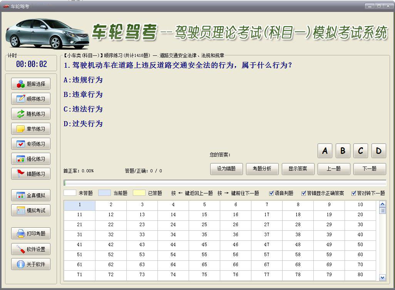Switch to 随机练习 random practice
395x290 pixels.
(x=30, y=113)
